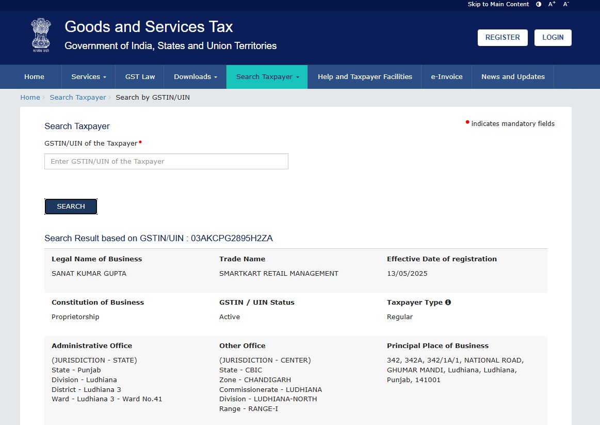
Task: Click Taxpayer Type info icon
Action: [x=448, y=303]
